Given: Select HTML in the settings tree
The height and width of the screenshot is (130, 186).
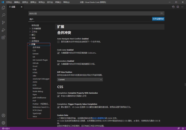Looking at the screenshot, I should coord(35,72).
